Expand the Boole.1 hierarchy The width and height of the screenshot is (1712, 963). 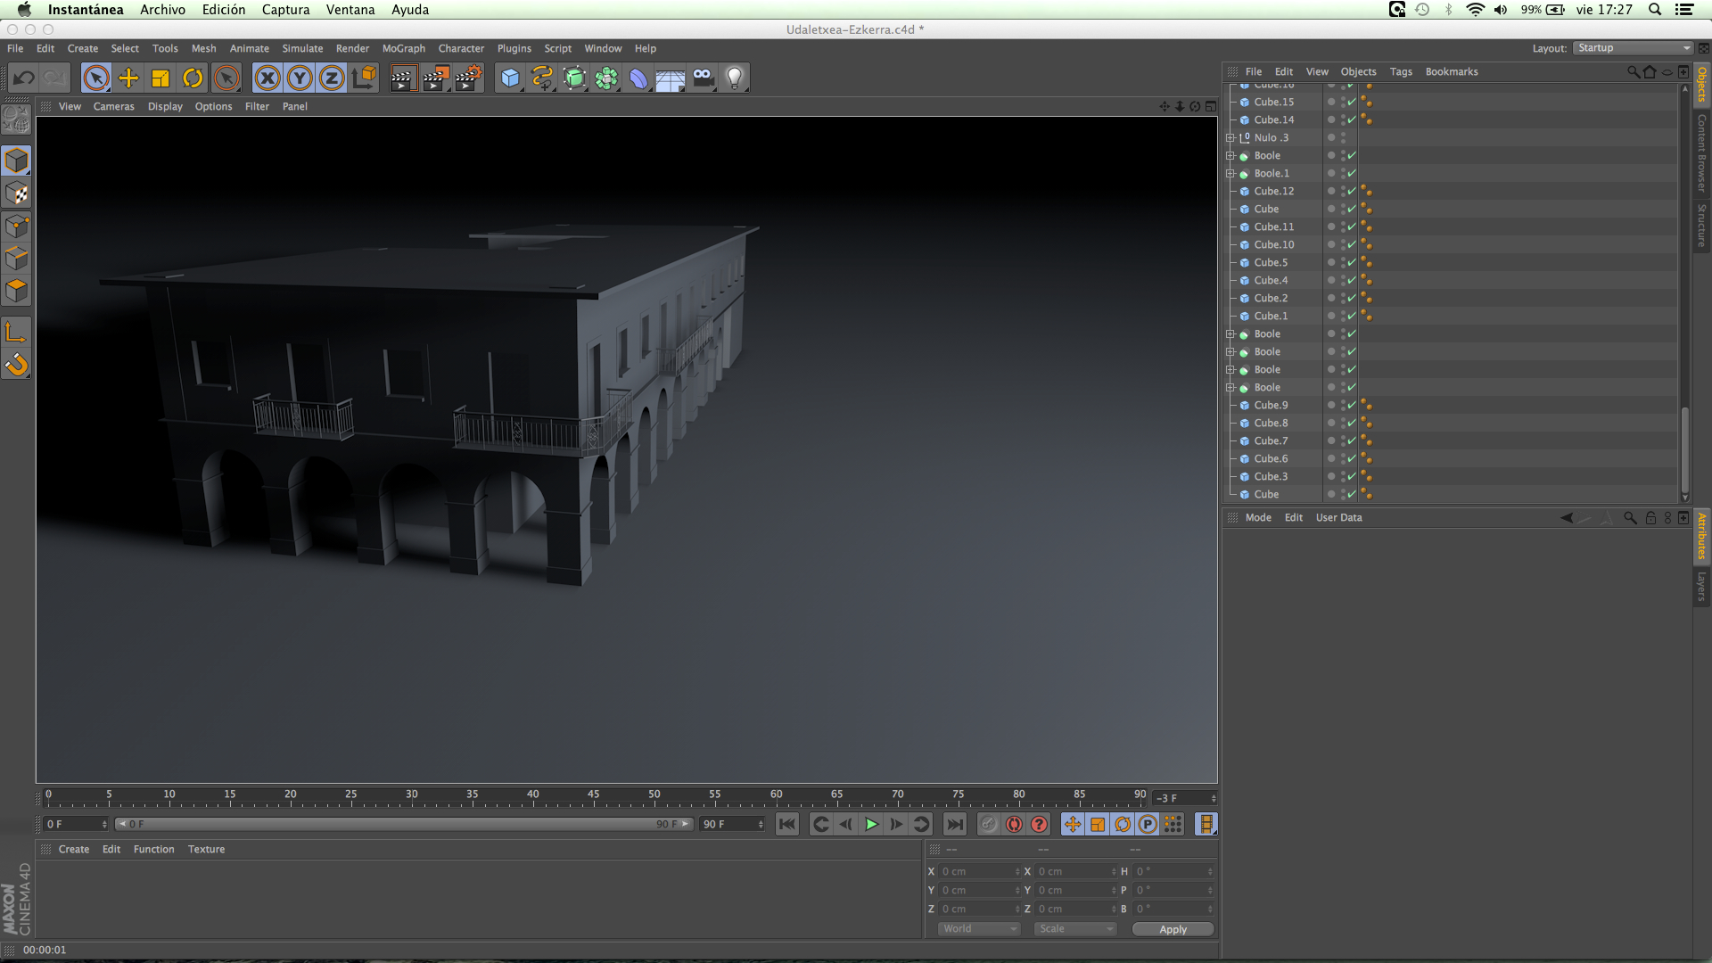(1230, 173)
